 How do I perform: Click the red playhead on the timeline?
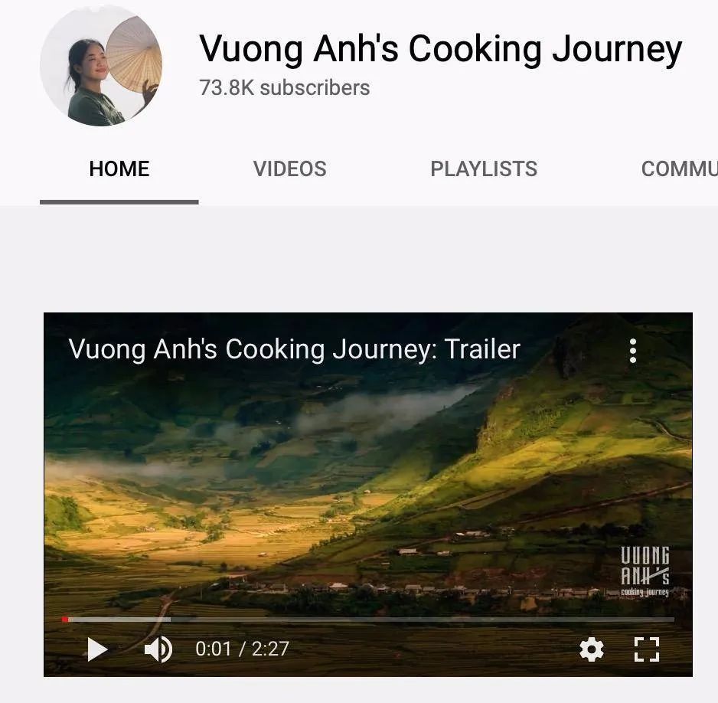(65, 620)
